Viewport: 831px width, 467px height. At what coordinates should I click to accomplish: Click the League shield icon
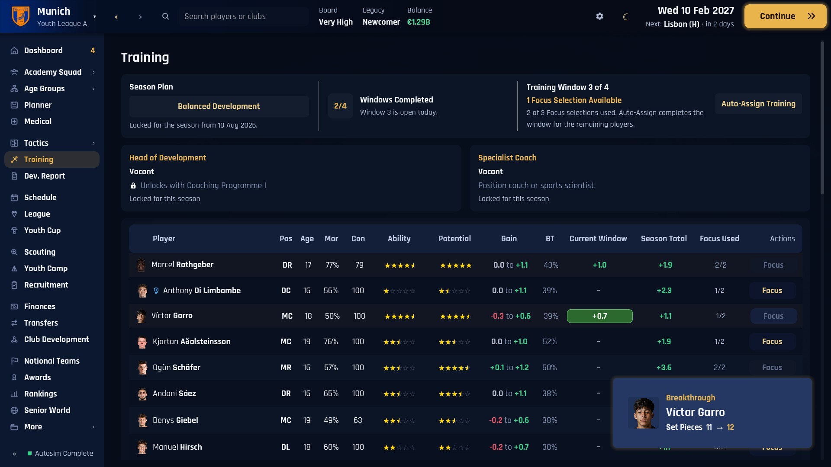click(x=14, y=214)
